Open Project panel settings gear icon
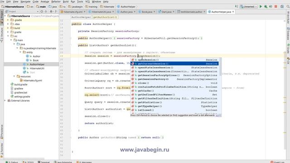Viewport: 290px width, 163px height. (51, 11)
